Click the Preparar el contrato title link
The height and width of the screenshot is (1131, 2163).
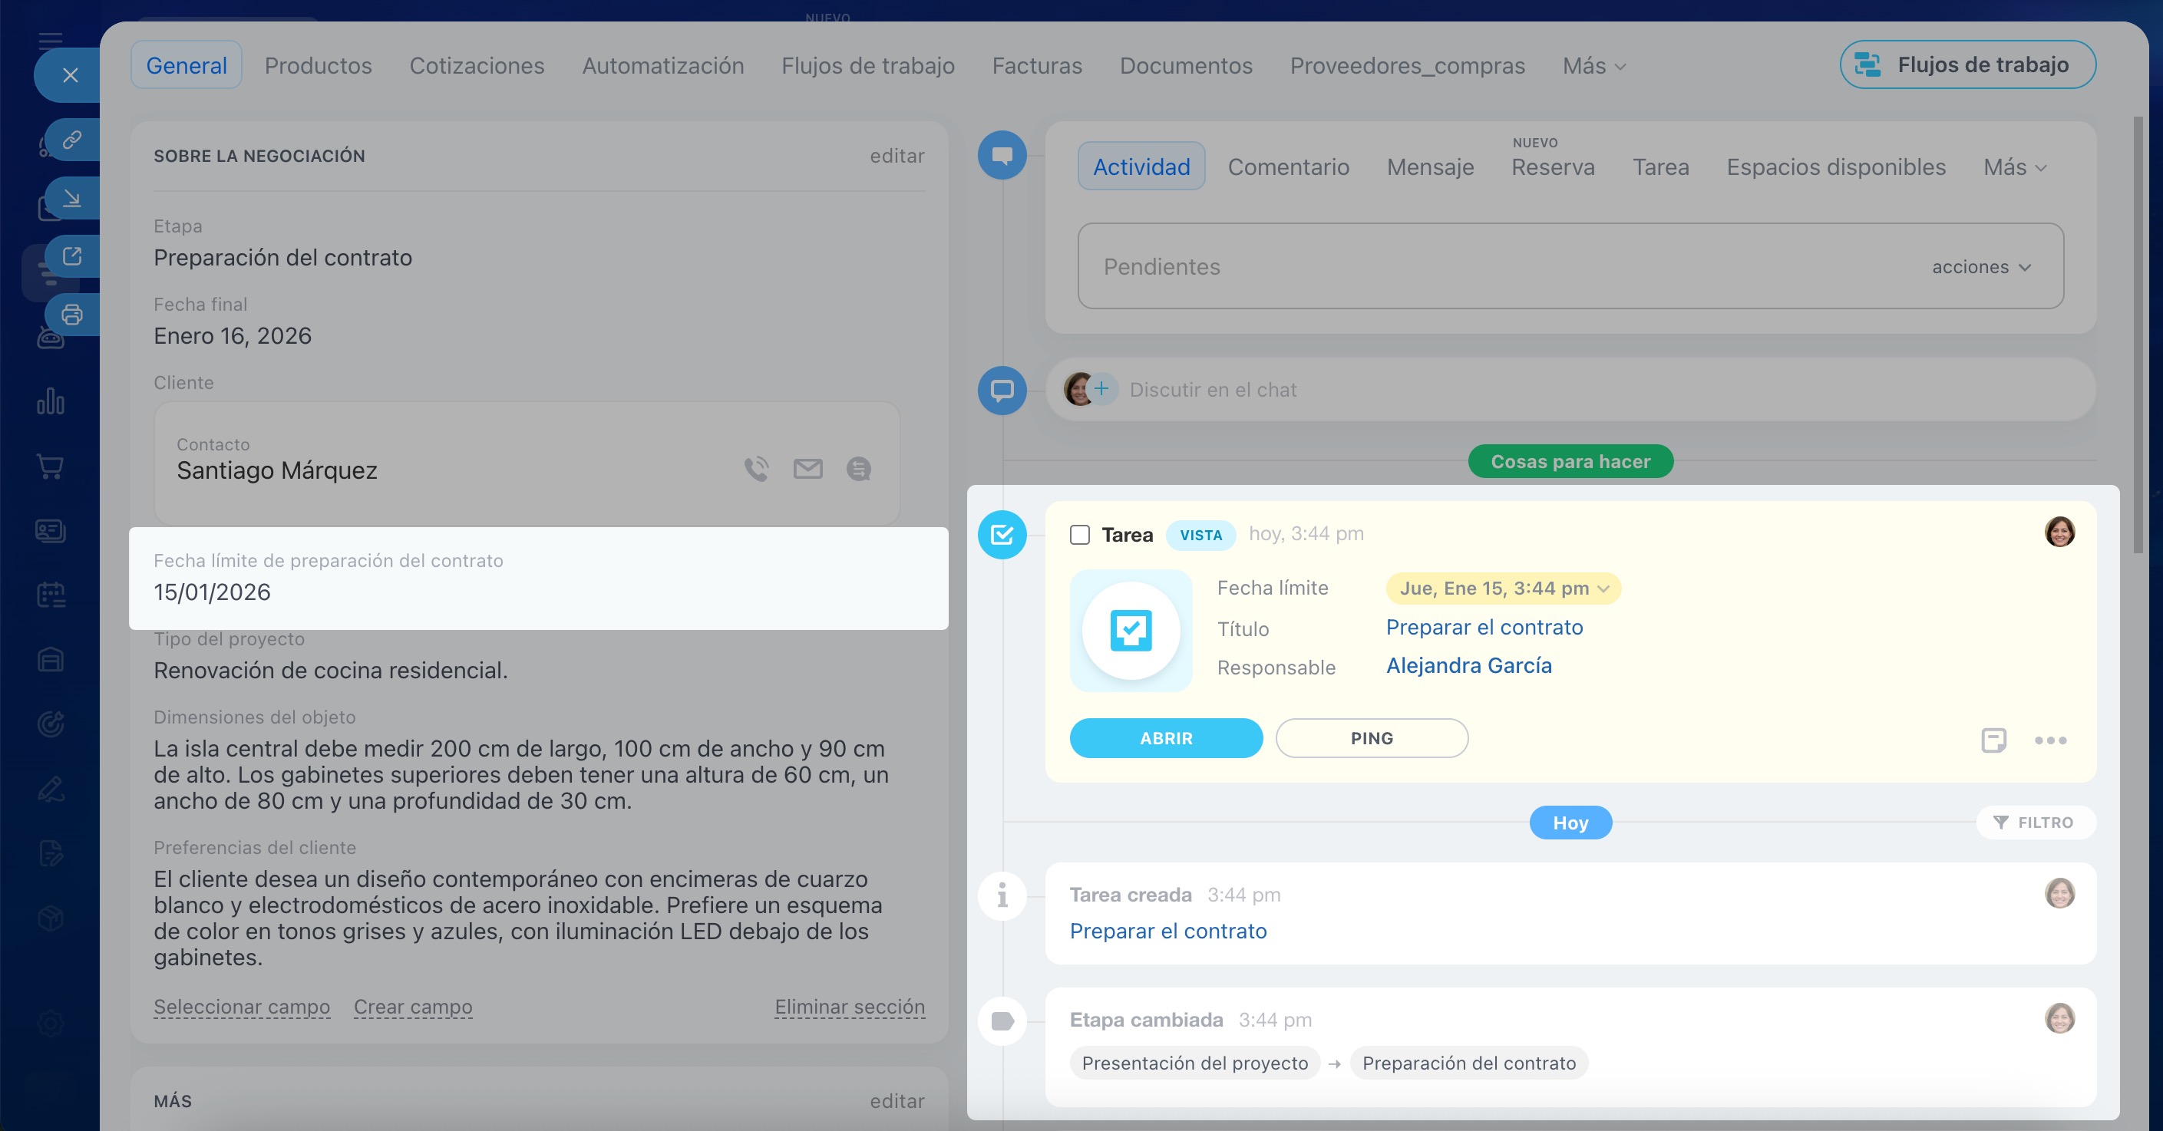[x=1484, y=627]
